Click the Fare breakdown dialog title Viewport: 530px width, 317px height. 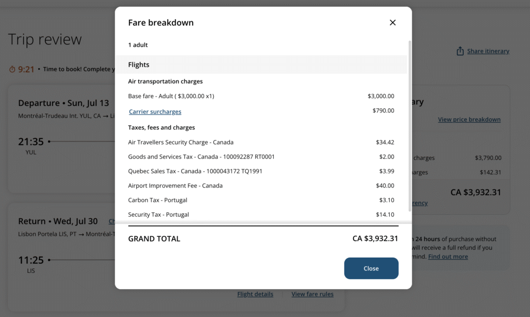pyautogui.click(x=161, y=23)
